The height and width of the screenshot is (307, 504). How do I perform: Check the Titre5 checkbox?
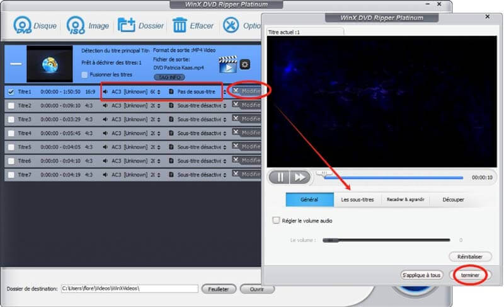click(11, 148)
